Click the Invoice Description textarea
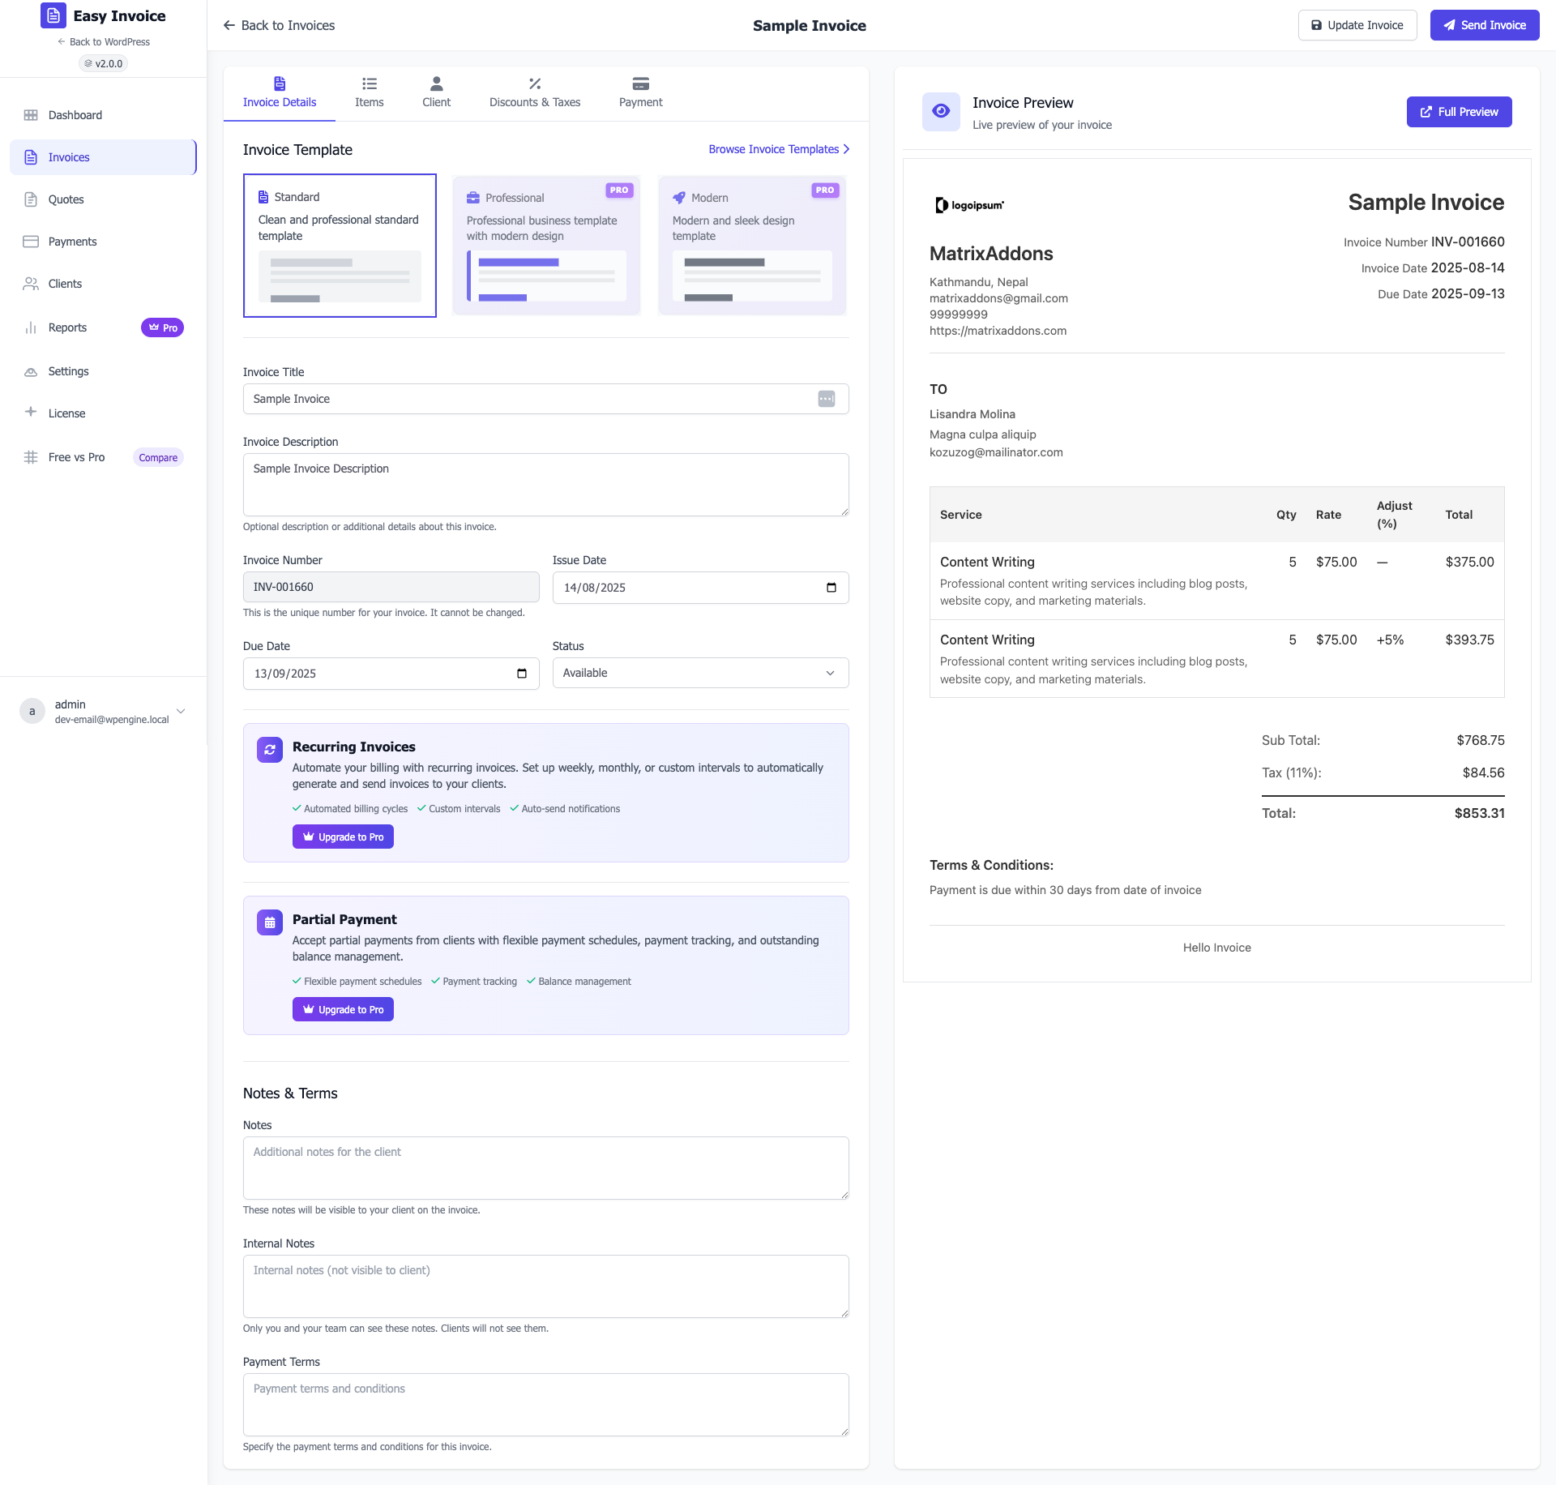The height and width of the screenshot is (1485, 1556). (546, 485)
